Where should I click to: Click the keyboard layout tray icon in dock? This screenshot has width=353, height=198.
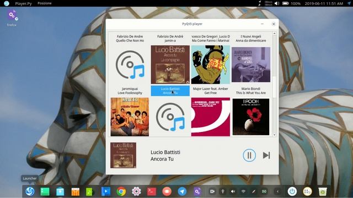[264, 191]
